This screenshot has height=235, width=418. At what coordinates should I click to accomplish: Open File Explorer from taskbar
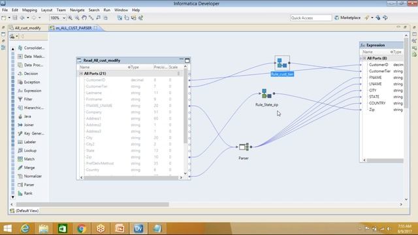(44, 228)
